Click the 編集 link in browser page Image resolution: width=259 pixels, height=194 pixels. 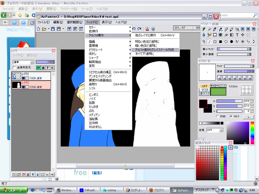coord(97,173)
